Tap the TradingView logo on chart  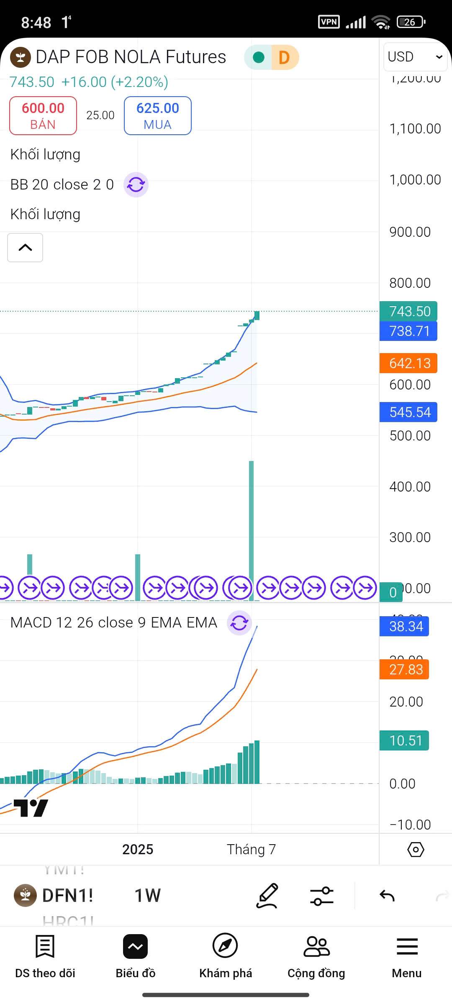[31, 808]
